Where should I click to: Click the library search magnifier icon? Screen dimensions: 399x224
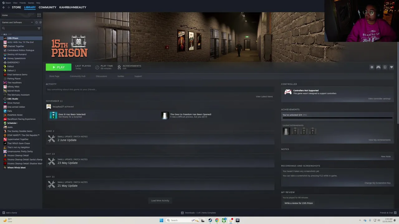pos(3,28)
